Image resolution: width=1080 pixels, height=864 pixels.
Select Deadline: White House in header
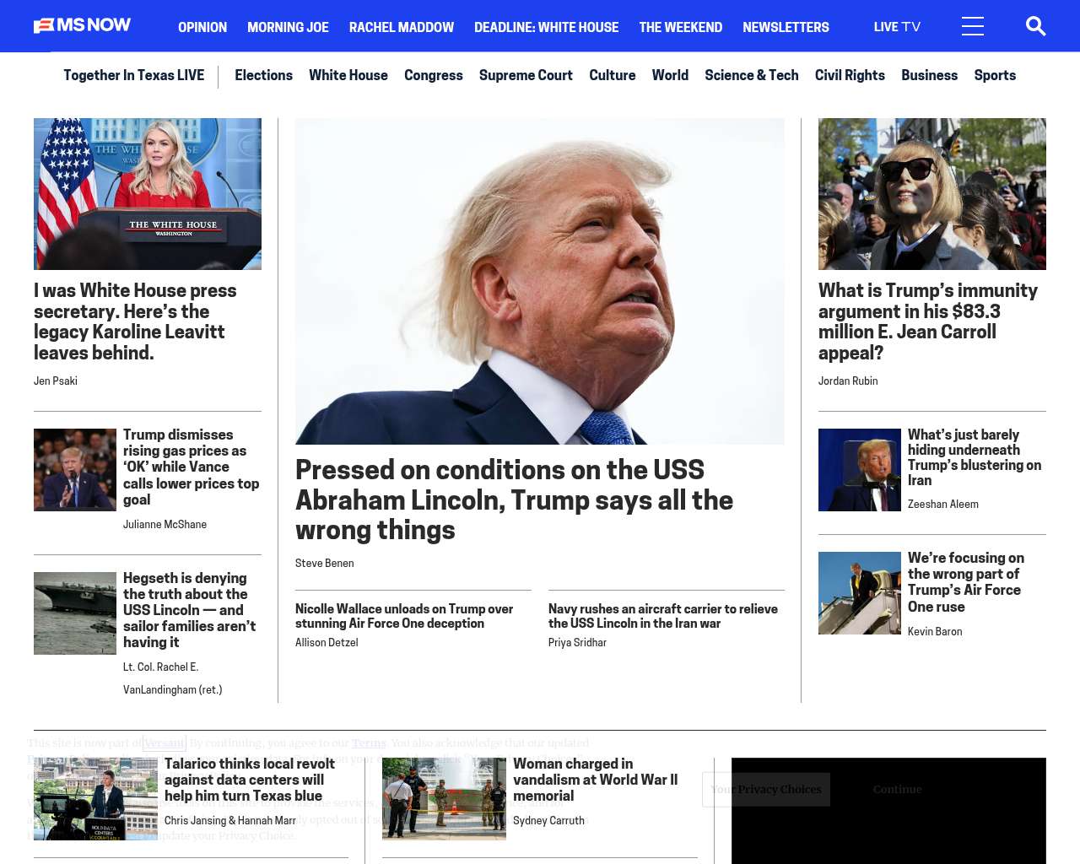coord(547,27)
